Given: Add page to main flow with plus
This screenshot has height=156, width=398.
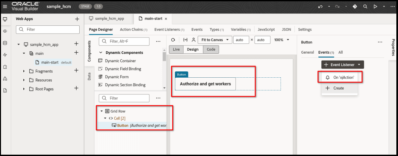Looking at the screenshot, I should [76, 53].
